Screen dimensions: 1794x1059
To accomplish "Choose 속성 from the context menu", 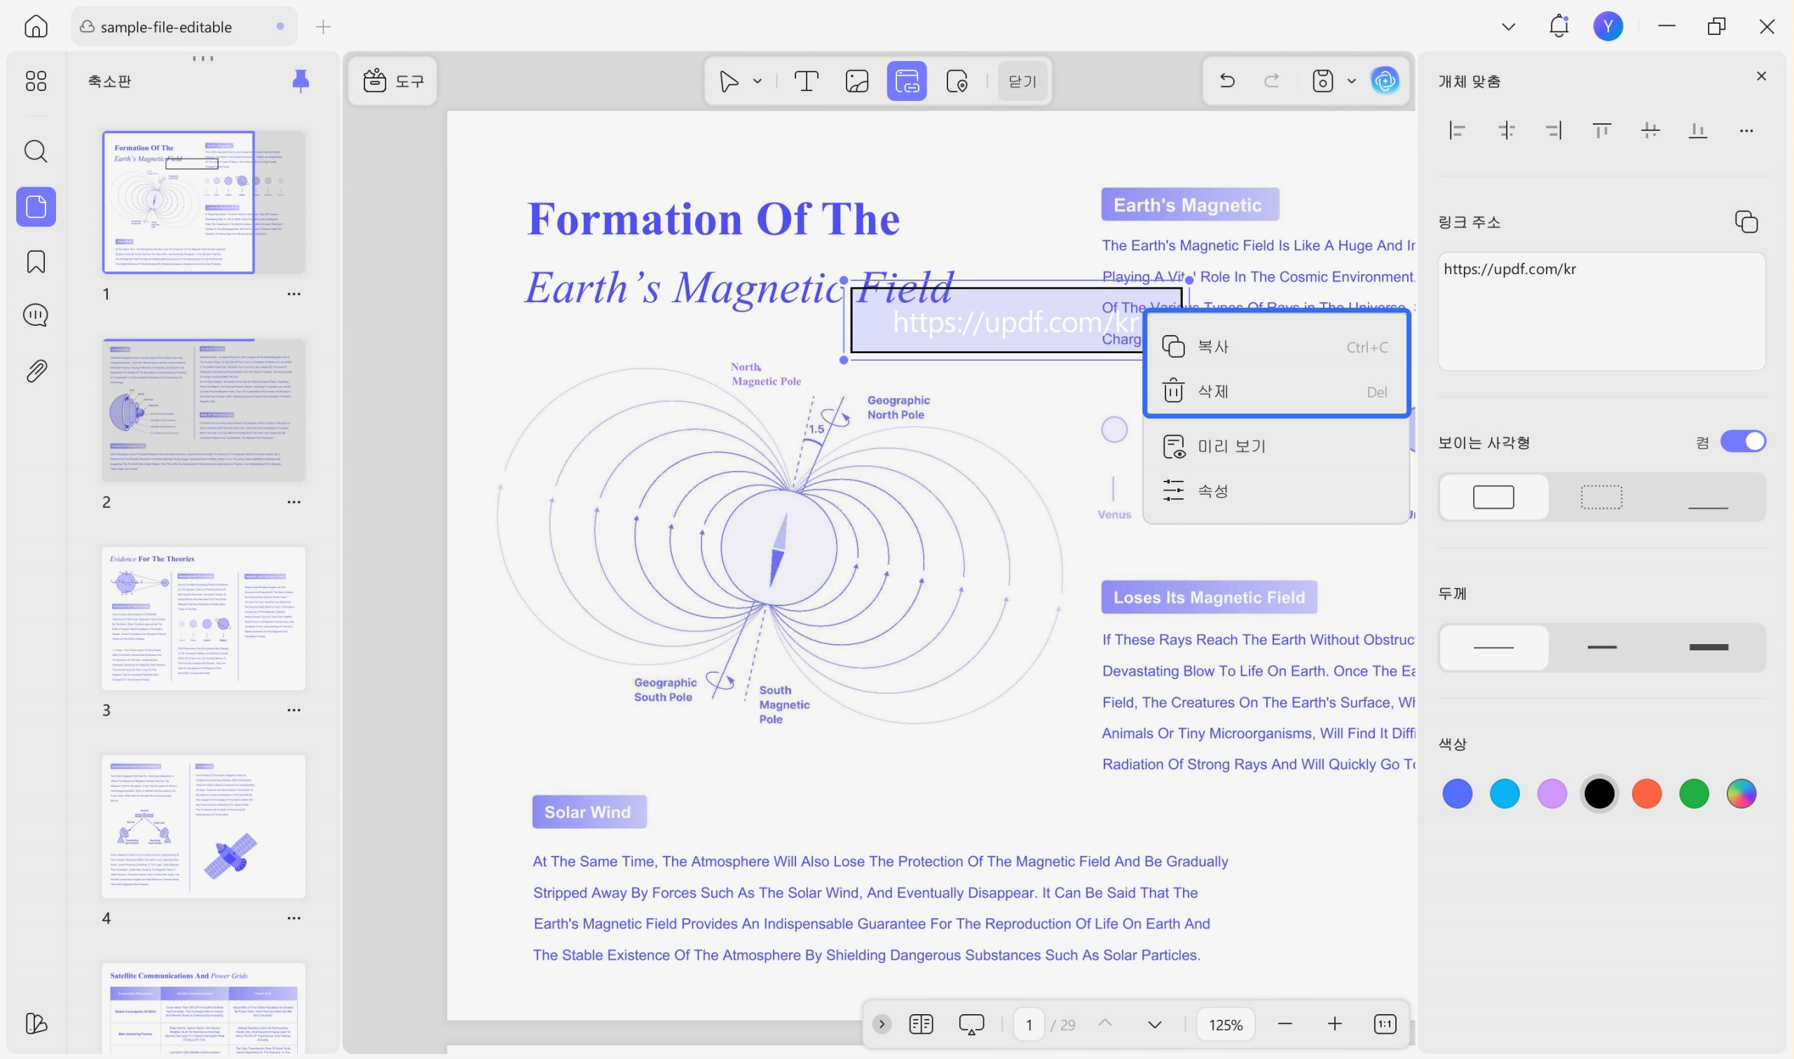I will (x=1275, y=491).
